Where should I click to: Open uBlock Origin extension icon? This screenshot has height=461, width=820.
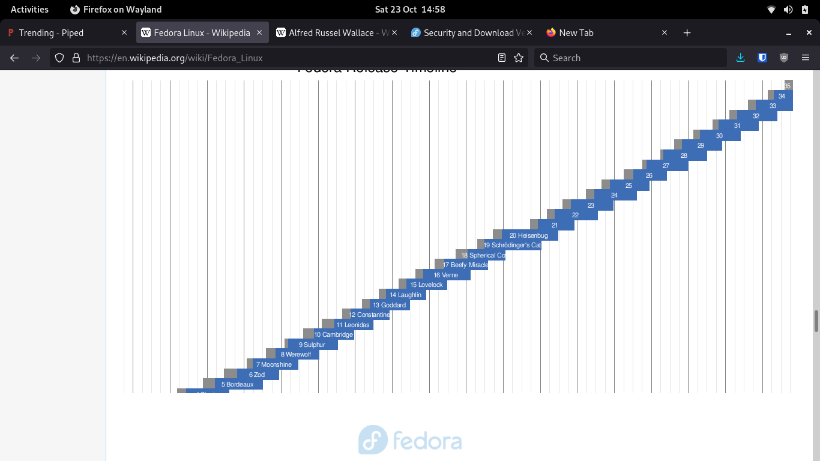783,58
